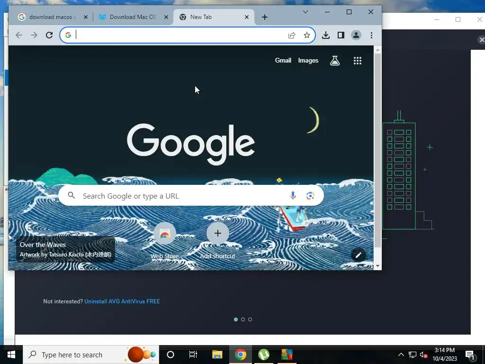Open File Explorer from the taskbar
485x364 pixels.
click(217, 355)
